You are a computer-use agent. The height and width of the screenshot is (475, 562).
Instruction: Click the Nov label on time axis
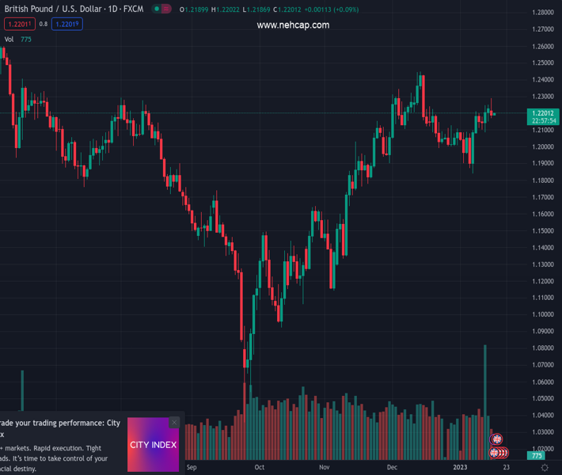click(325, 468)
